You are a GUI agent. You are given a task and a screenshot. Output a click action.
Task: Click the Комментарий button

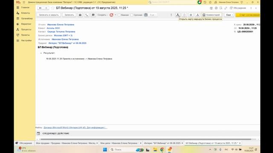click(212, 15)
